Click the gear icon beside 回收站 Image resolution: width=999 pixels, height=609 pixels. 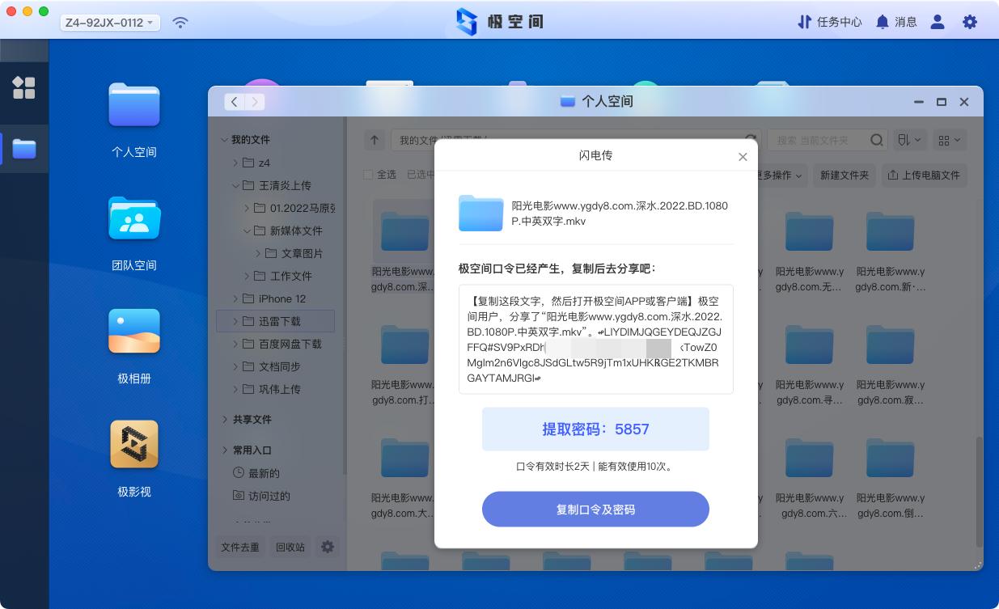328,547
